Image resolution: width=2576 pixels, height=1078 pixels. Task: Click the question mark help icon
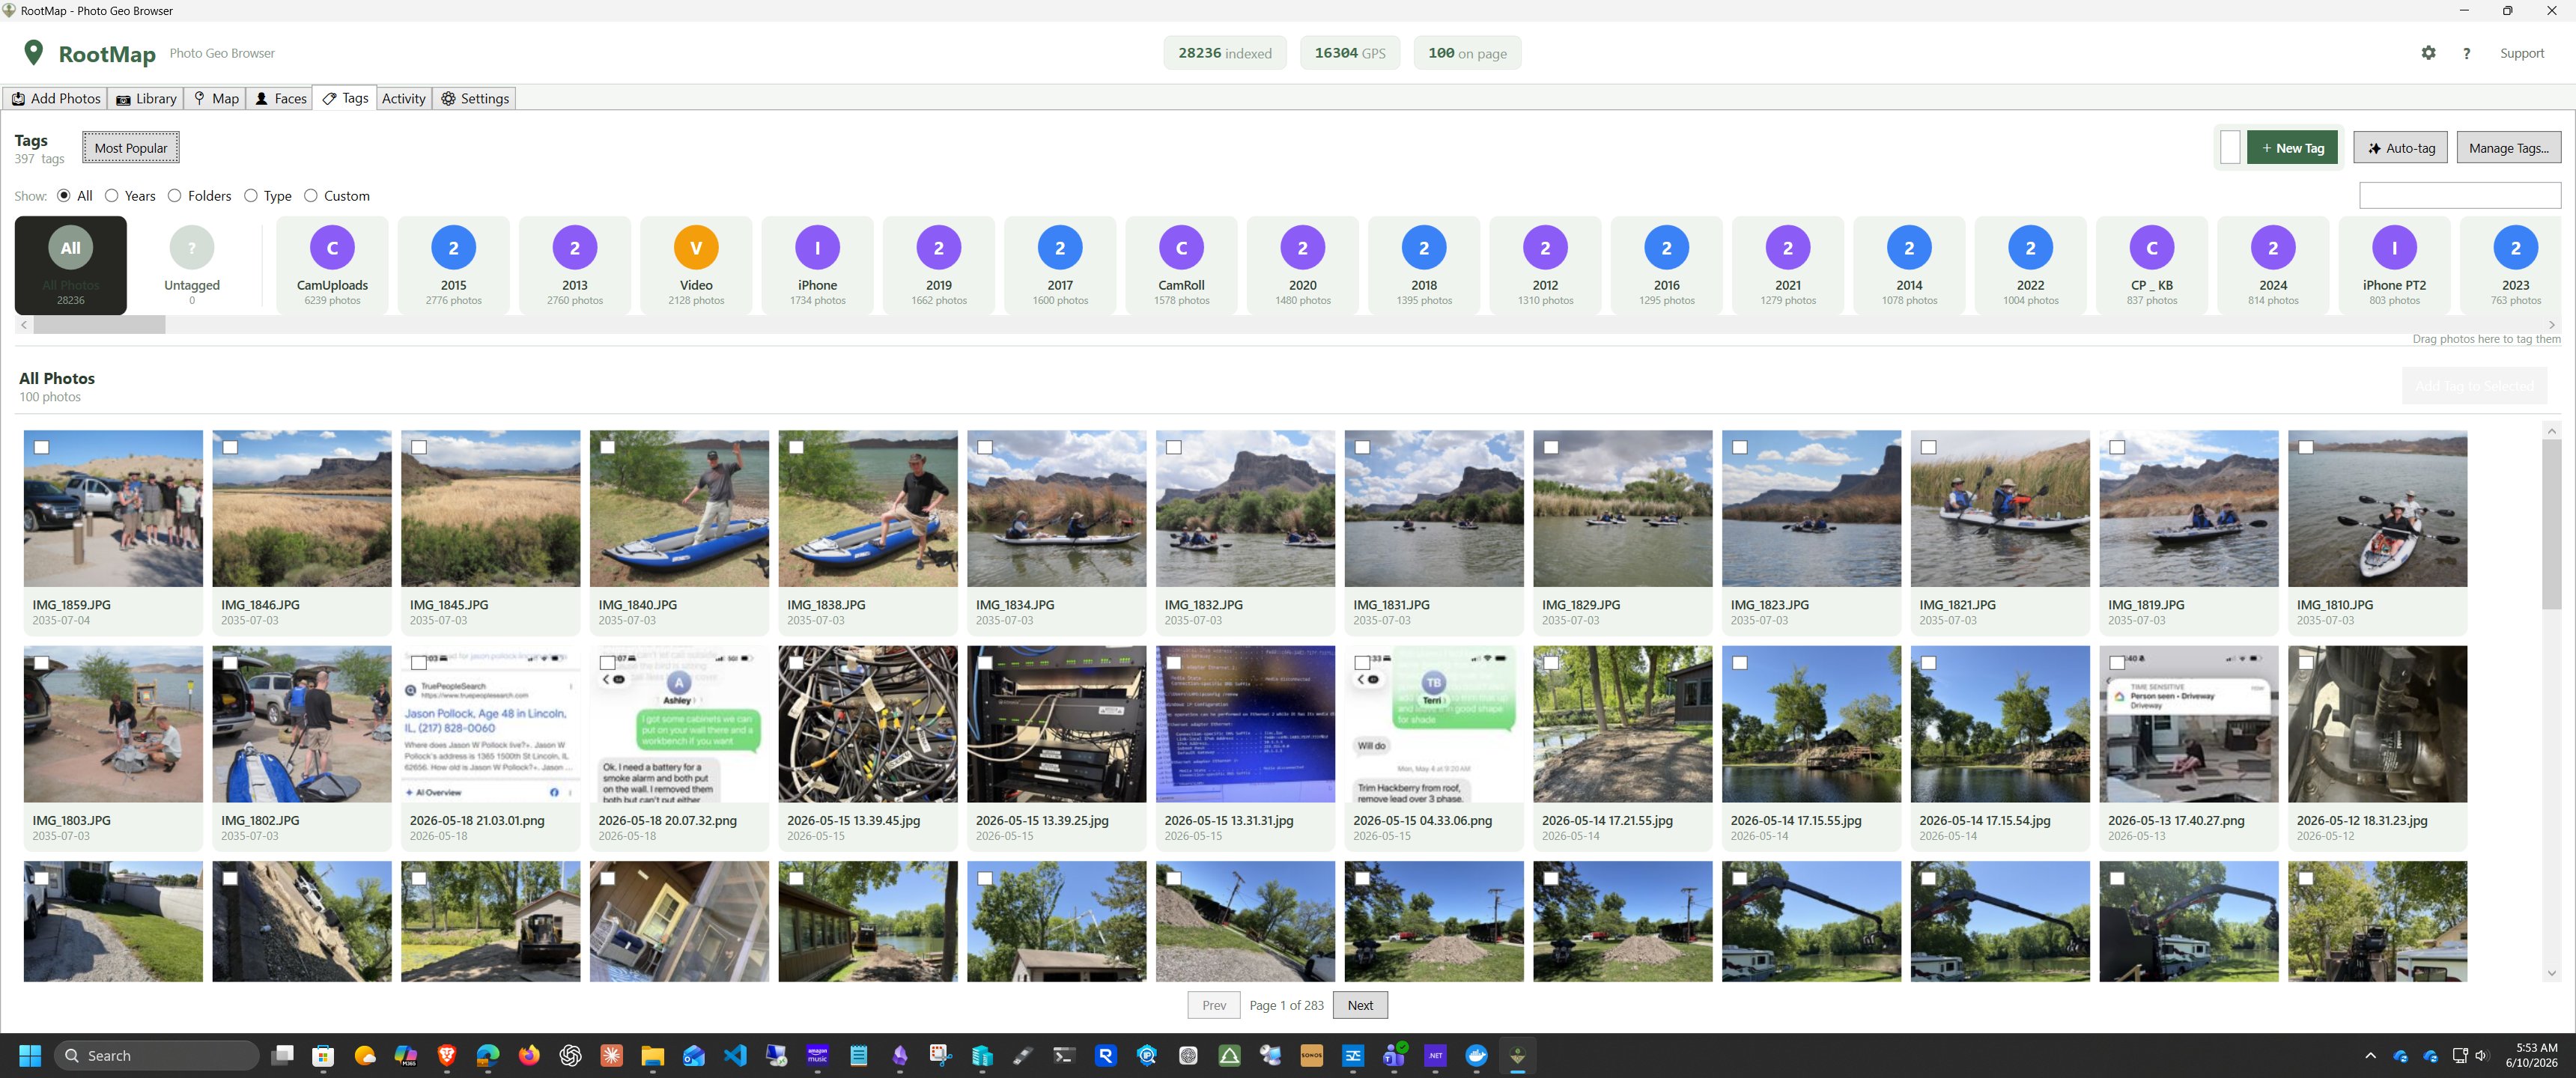coord(2466,53)
